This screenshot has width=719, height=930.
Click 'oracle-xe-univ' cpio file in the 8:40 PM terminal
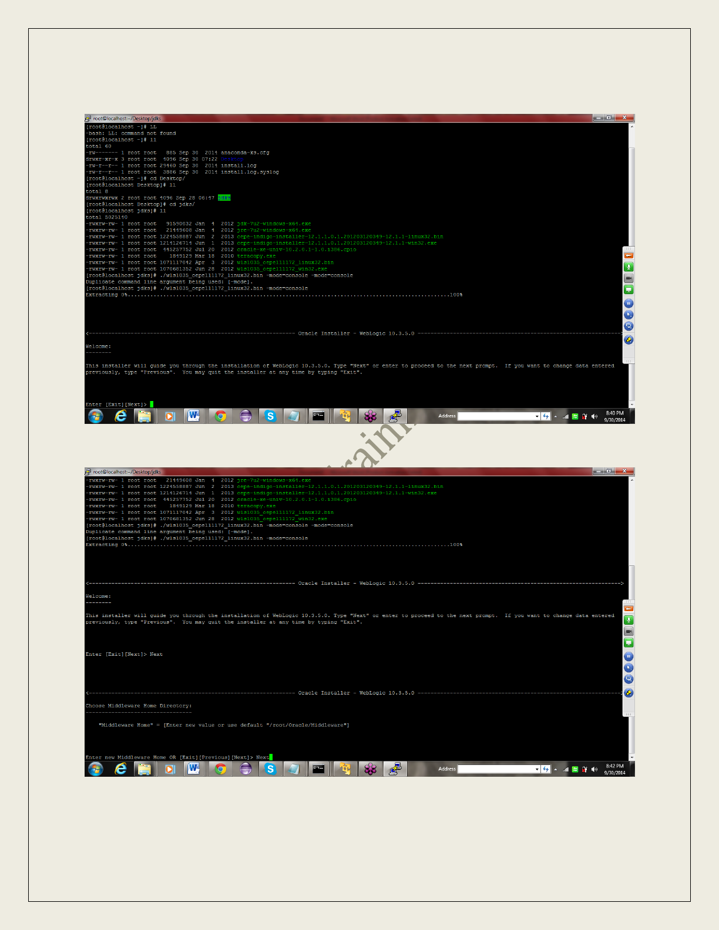(x=296, y=250)
